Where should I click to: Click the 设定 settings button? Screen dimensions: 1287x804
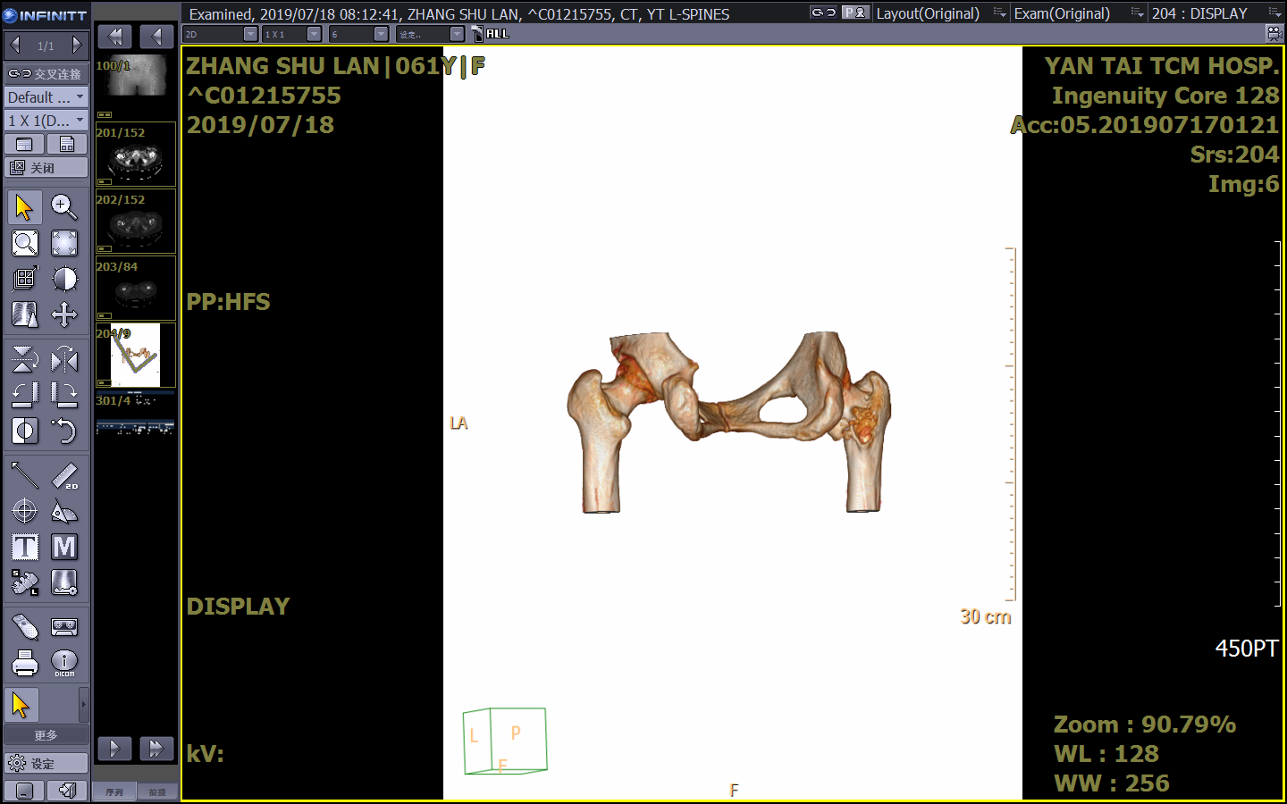click(x=46, y=763)
